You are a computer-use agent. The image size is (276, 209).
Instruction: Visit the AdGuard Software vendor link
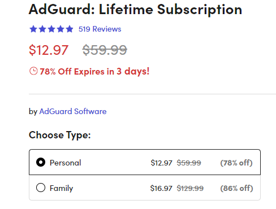73,111
